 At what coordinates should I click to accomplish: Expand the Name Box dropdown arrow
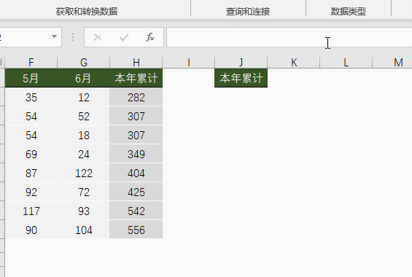55,36
